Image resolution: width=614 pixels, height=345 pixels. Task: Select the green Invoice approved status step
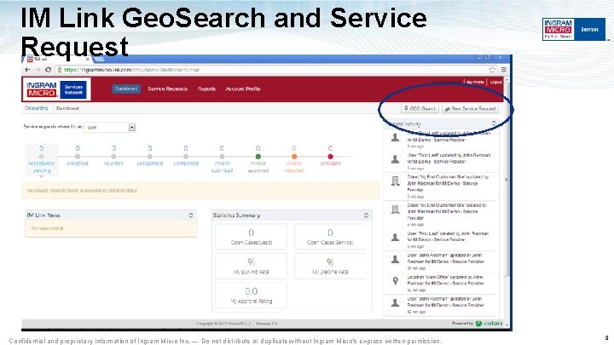pos(258,159)
